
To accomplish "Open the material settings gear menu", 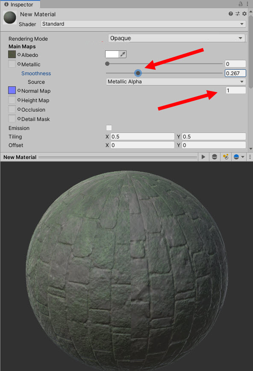I will [x=244, y=14].
